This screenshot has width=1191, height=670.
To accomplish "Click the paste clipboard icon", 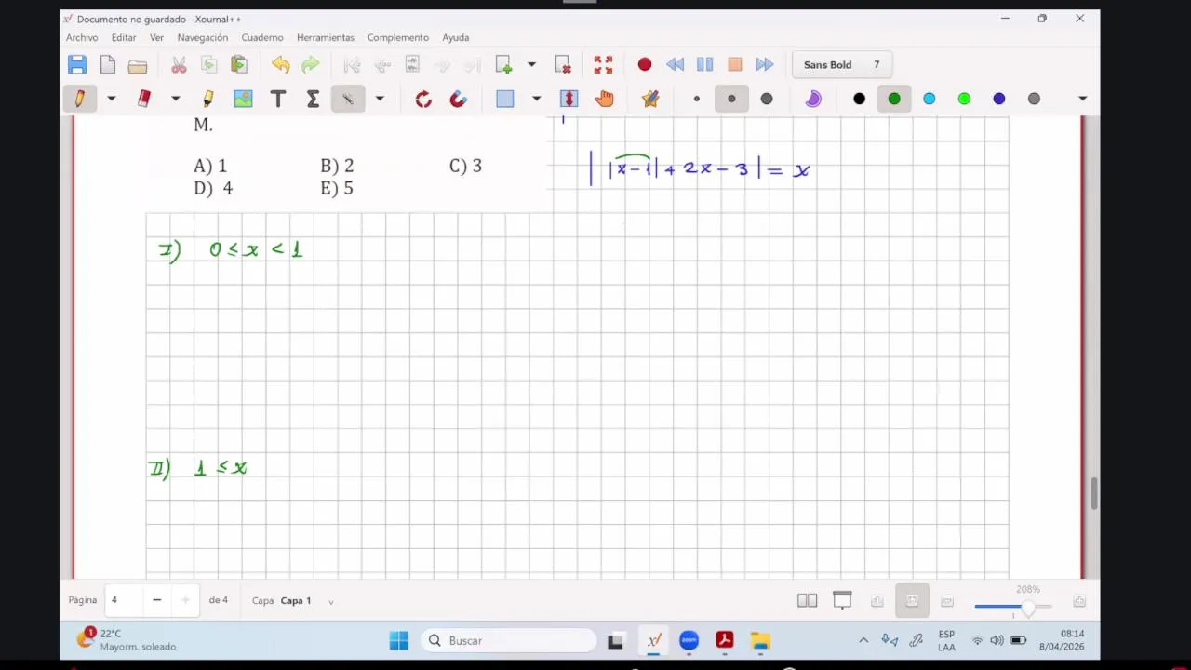I will coord(239,64).
